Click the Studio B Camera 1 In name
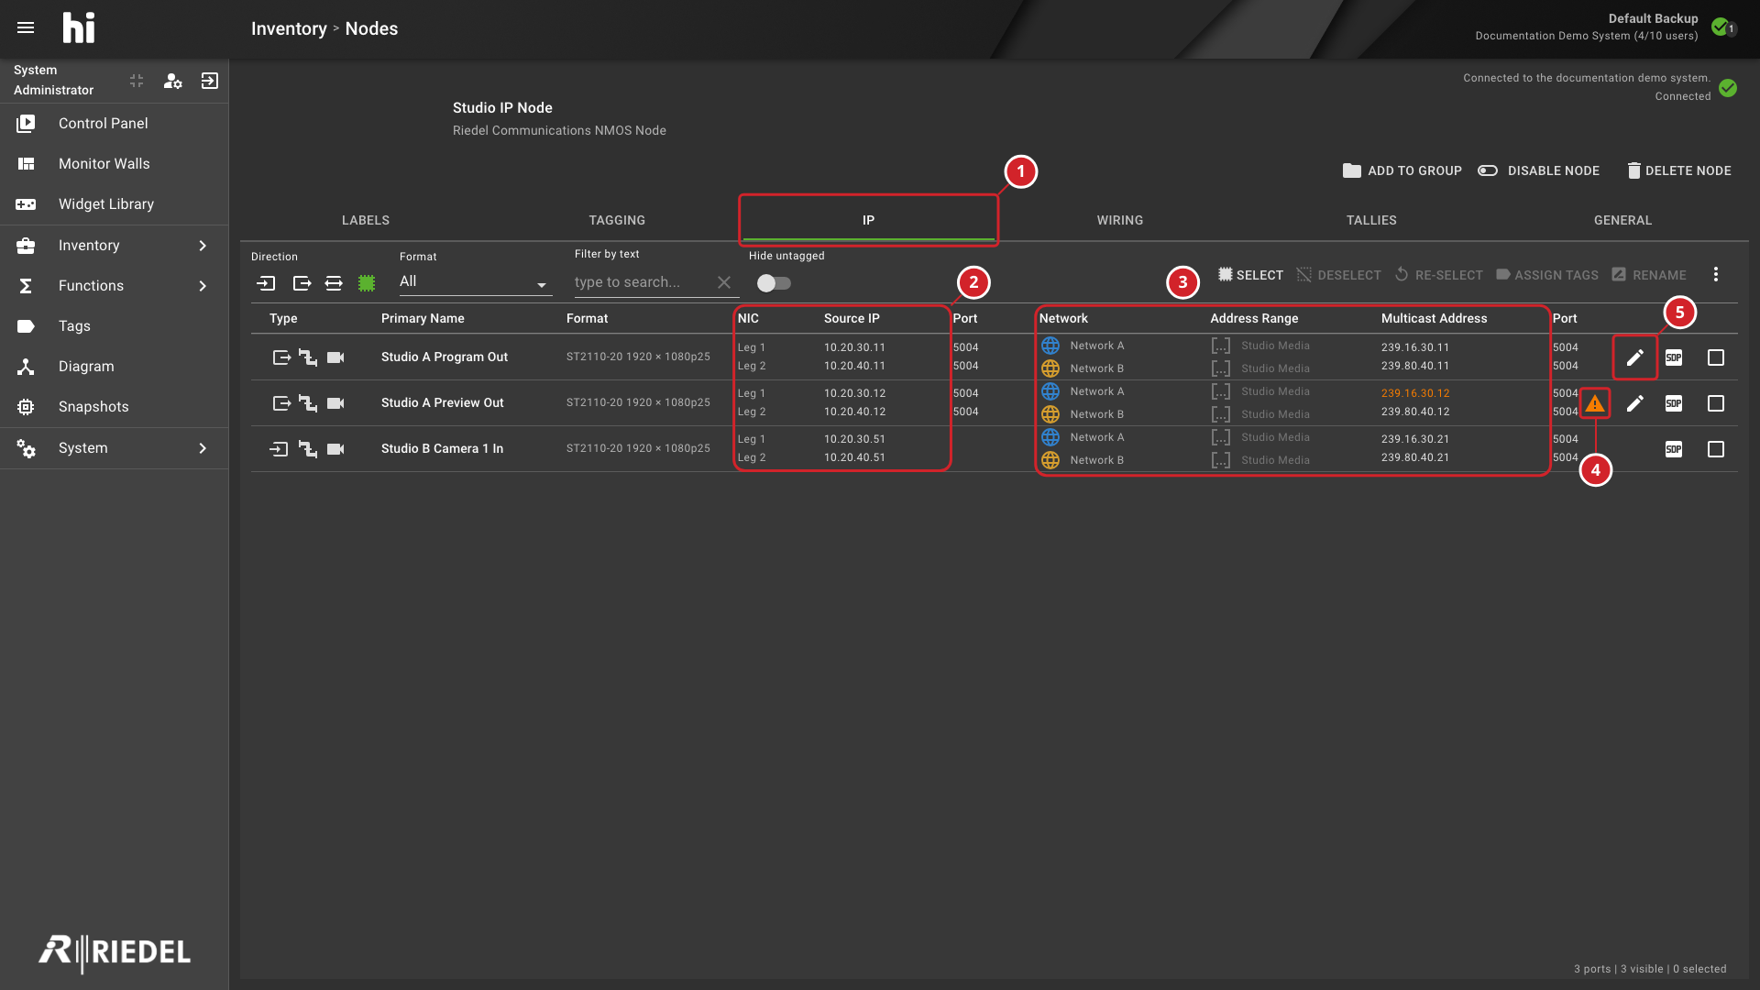 [442, 448]
